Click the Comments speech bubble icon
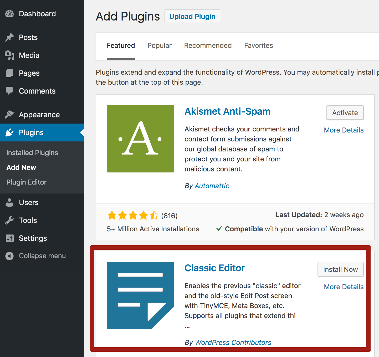379x357 pixels. point(9,91)
